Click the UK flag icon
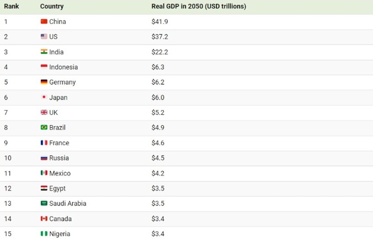Viewport: 373px width, 241px height. [44, 112]
